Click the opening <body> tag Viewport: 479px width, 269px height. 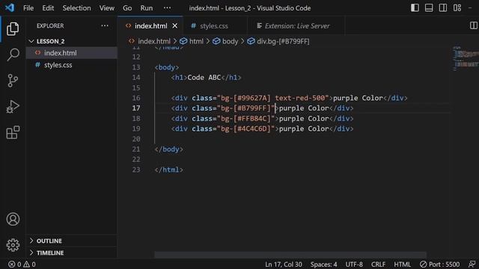point(167,67)
